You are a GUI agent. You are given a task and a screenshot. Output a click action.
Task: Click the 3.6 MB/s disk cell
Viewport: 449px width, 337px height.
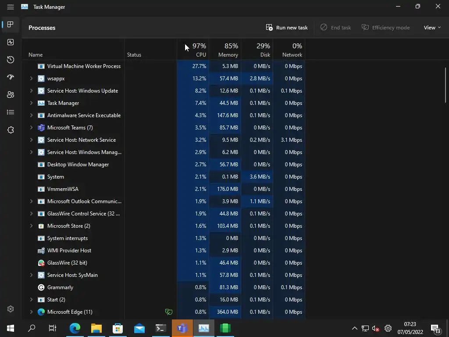(x=257, y=177)
